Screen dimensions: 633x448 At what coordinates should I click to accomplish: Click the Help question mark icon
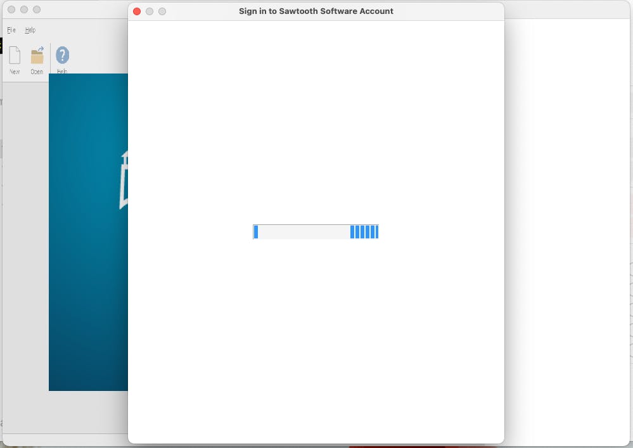click(62, 55)
